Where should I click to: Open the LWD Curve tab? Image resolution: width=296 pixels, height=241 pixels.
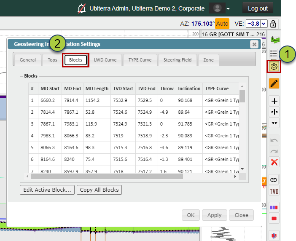coord(105,60)
